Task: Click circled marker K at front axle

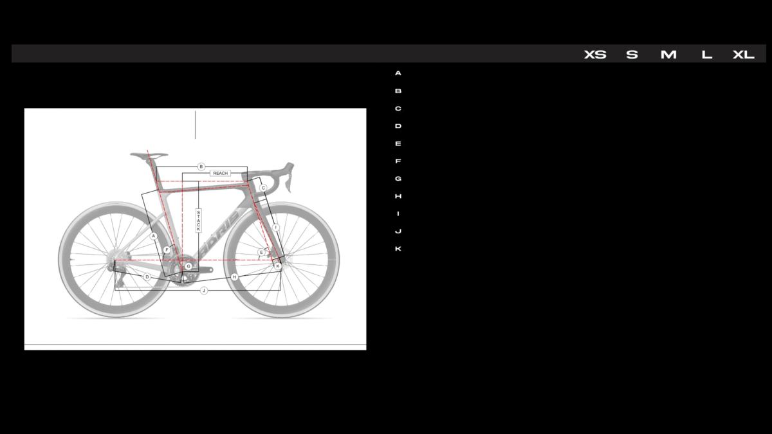Action: [278, 266]
